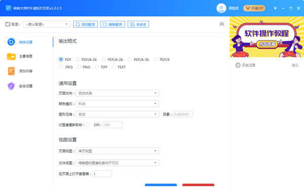Maximize the virtual printer window
304x192 pixels.
click(291, 8)
